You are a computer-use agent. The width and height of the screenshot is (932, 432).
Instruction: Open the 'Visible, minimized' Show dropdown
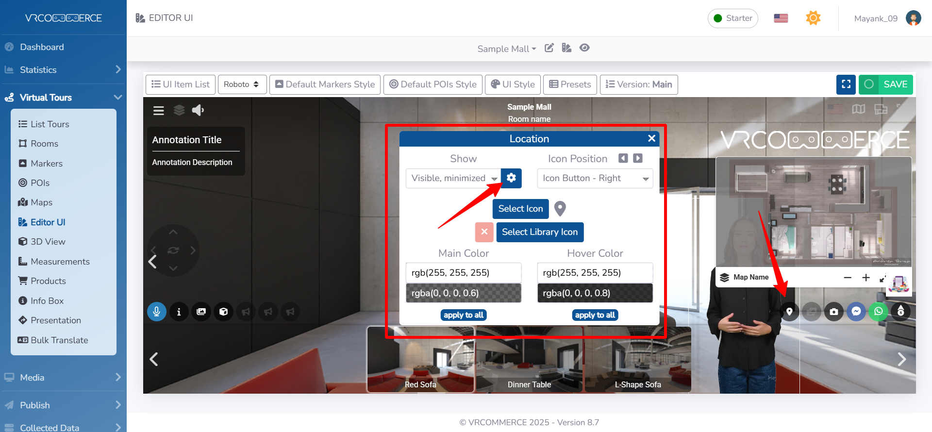tap(453, 178)
